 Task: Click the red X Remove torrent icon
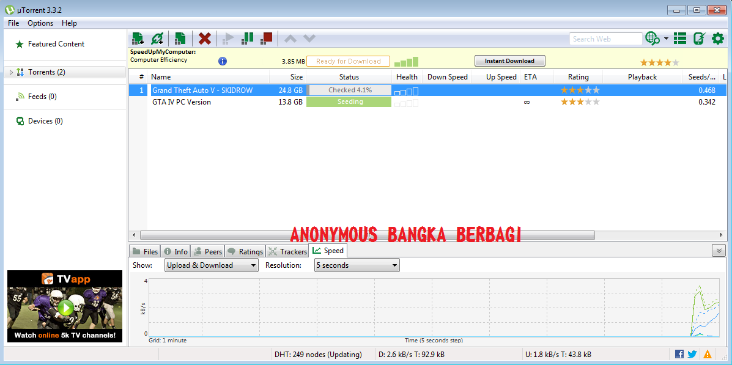204,39
